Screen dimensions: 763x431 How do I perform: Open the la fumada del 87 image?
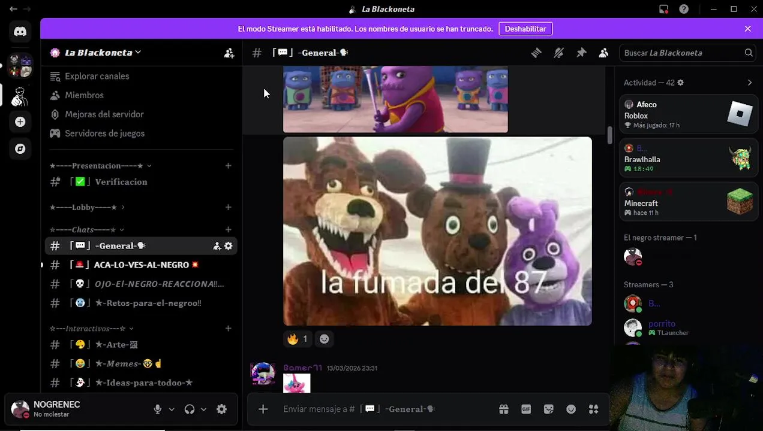[437, 231]
